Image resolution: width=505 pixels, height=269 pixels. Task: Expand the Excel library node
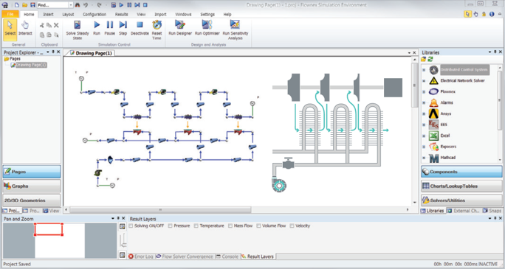point(424,136)
